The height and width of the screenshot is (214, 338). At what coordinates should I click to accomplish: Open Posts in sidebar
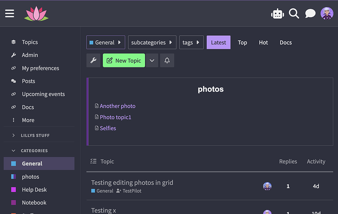point(28,81)
